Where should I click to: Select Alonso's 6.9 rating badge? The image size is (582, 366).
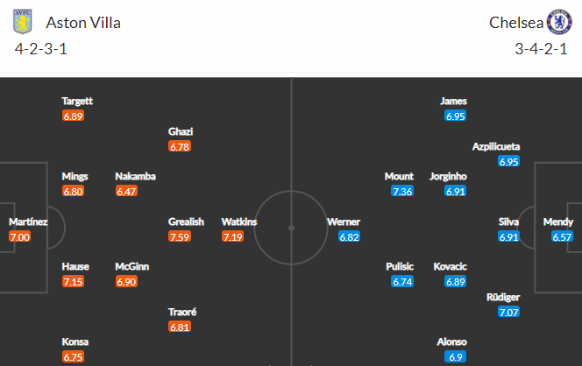[x=456, y=356]
